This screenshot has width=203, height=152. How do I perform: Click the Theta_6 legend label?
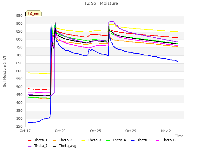click(x=168, y=140)
